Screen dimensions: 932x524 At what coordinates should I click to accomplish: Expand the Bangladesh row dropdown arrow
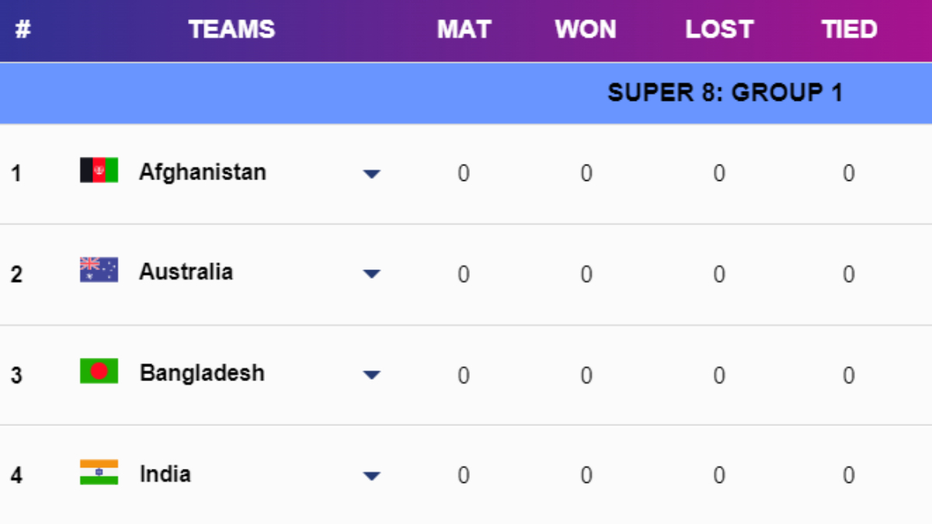click(371, 375)
